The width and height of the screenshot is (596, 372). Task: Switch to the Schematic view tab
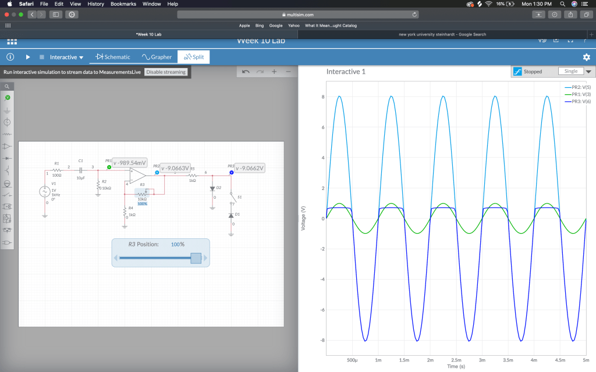coord(113,57)
